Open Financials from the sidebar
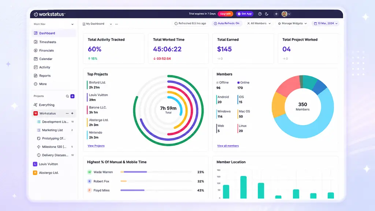The width and height of the screenshot is (375, 211). [x=47, y=51]
